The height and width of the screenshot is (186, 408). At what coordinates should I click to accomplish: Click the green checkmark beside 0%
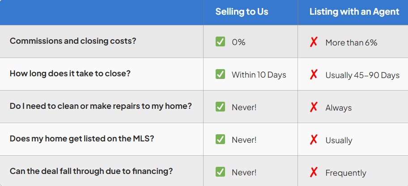tap(220, 42)
